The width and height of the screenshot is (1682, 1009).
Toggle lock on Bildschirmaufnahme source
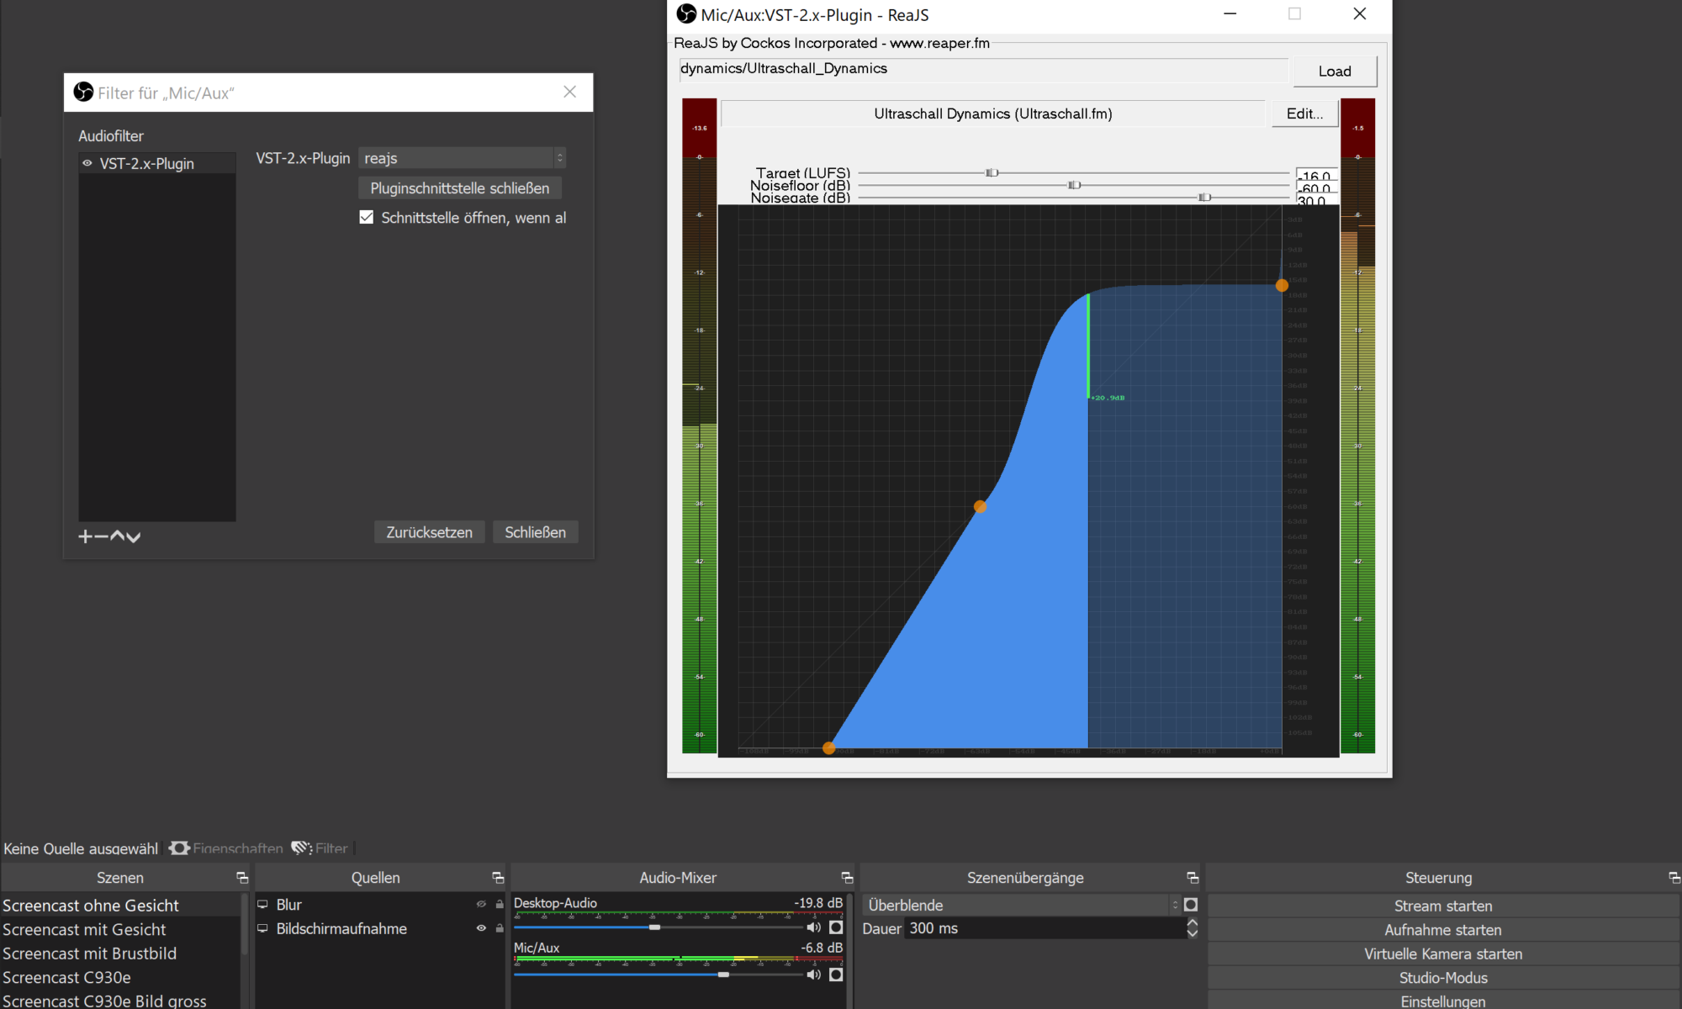pos(500,928)
